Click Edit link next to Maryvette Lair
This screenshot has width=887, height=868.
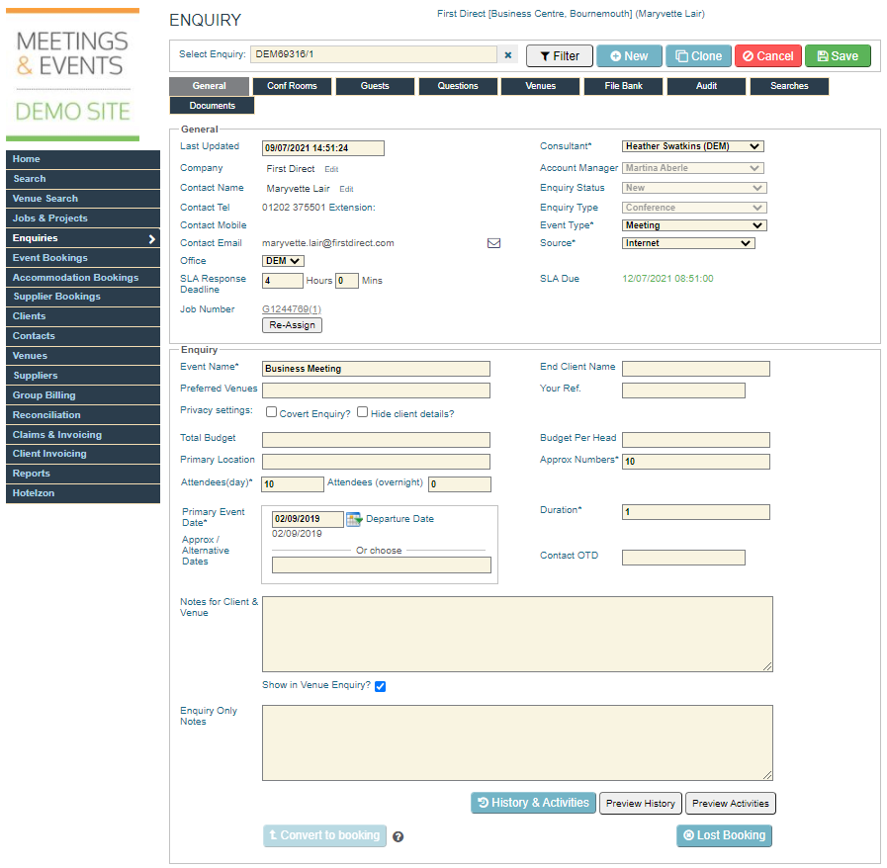pyautogui.click(x=346, y=189)
